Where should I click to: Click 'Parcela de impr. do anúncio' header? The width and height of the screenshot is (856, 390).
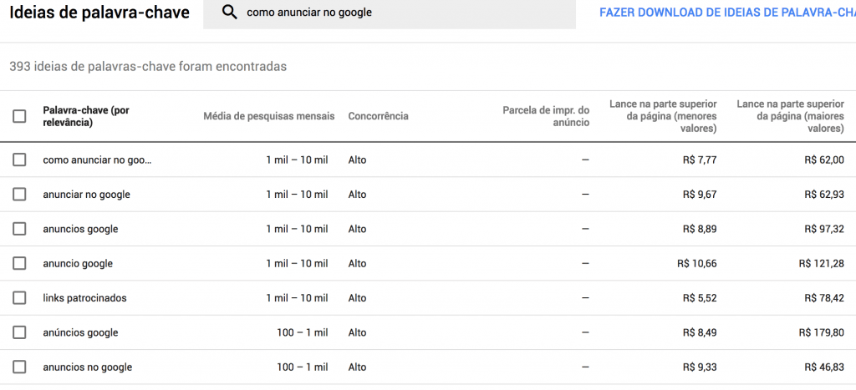[546, 116]
